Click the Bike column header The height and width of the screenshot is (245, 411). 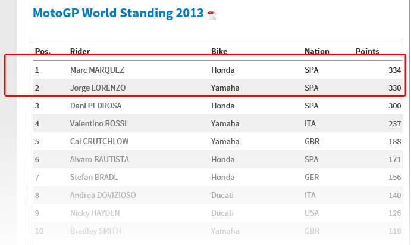tap(219, 51)
